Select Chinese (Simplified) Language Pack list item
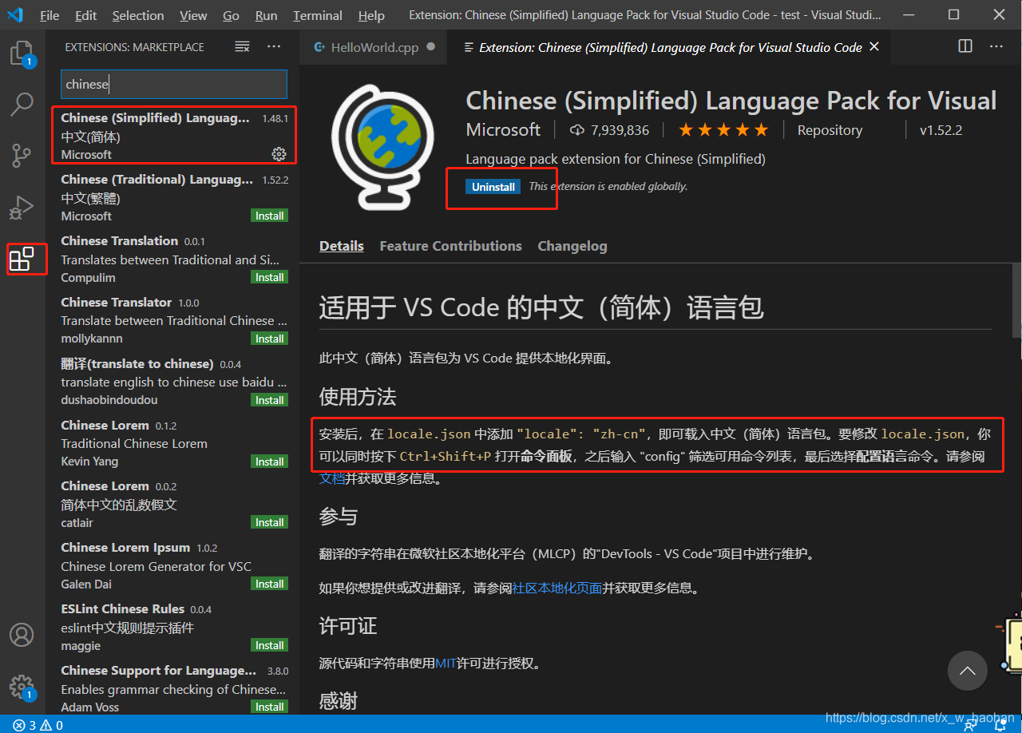The width and height of the screenshot is (1022, 733). [173, 136]
